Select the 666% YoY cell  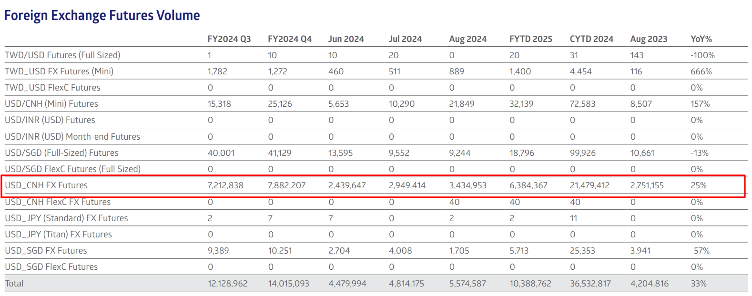pyautogui.click(x=701, y=71)
